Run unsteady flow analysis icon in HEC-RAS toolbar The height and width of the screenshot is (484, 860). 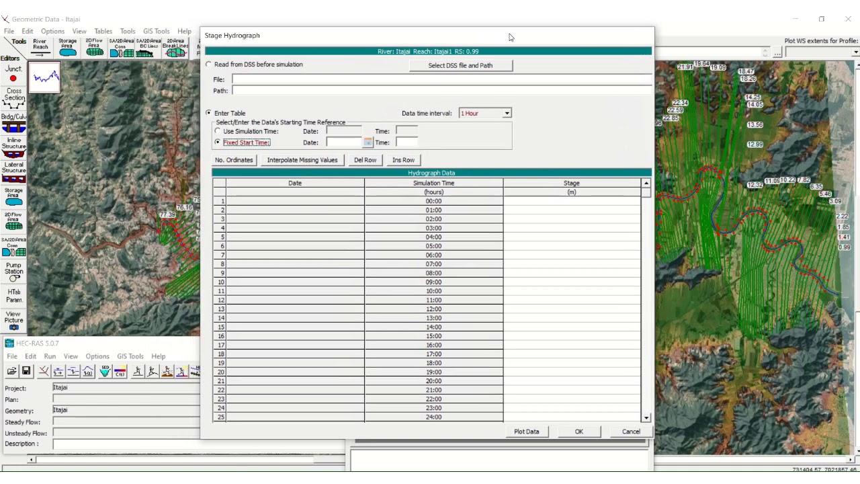click(153, 371)
